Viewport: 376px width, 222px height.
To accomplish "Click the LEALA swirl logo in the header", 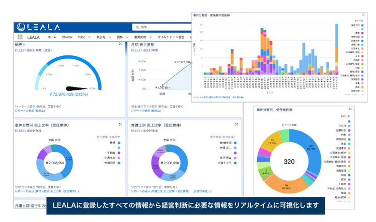I will click(x=21, y=27).
